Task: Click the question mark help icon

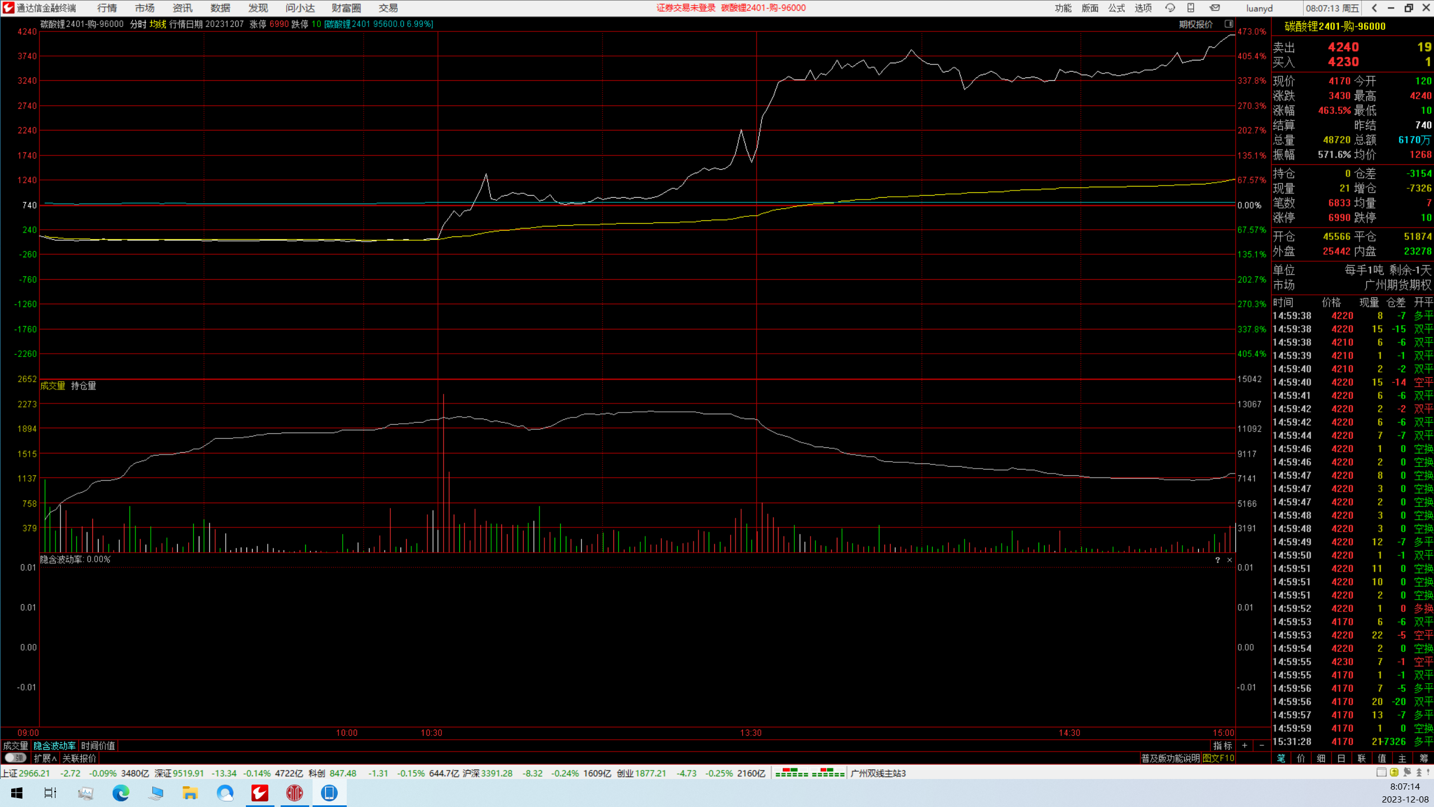Action: [1217, 560]
